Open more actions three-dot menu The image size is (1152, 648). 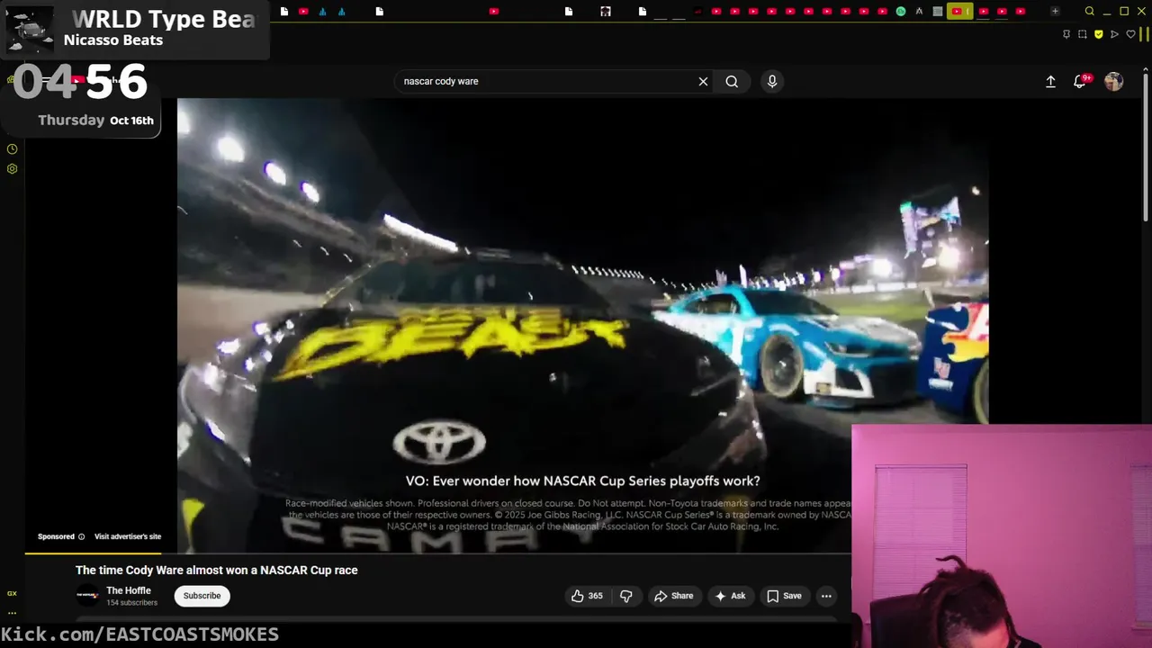(x=826, y=596)
